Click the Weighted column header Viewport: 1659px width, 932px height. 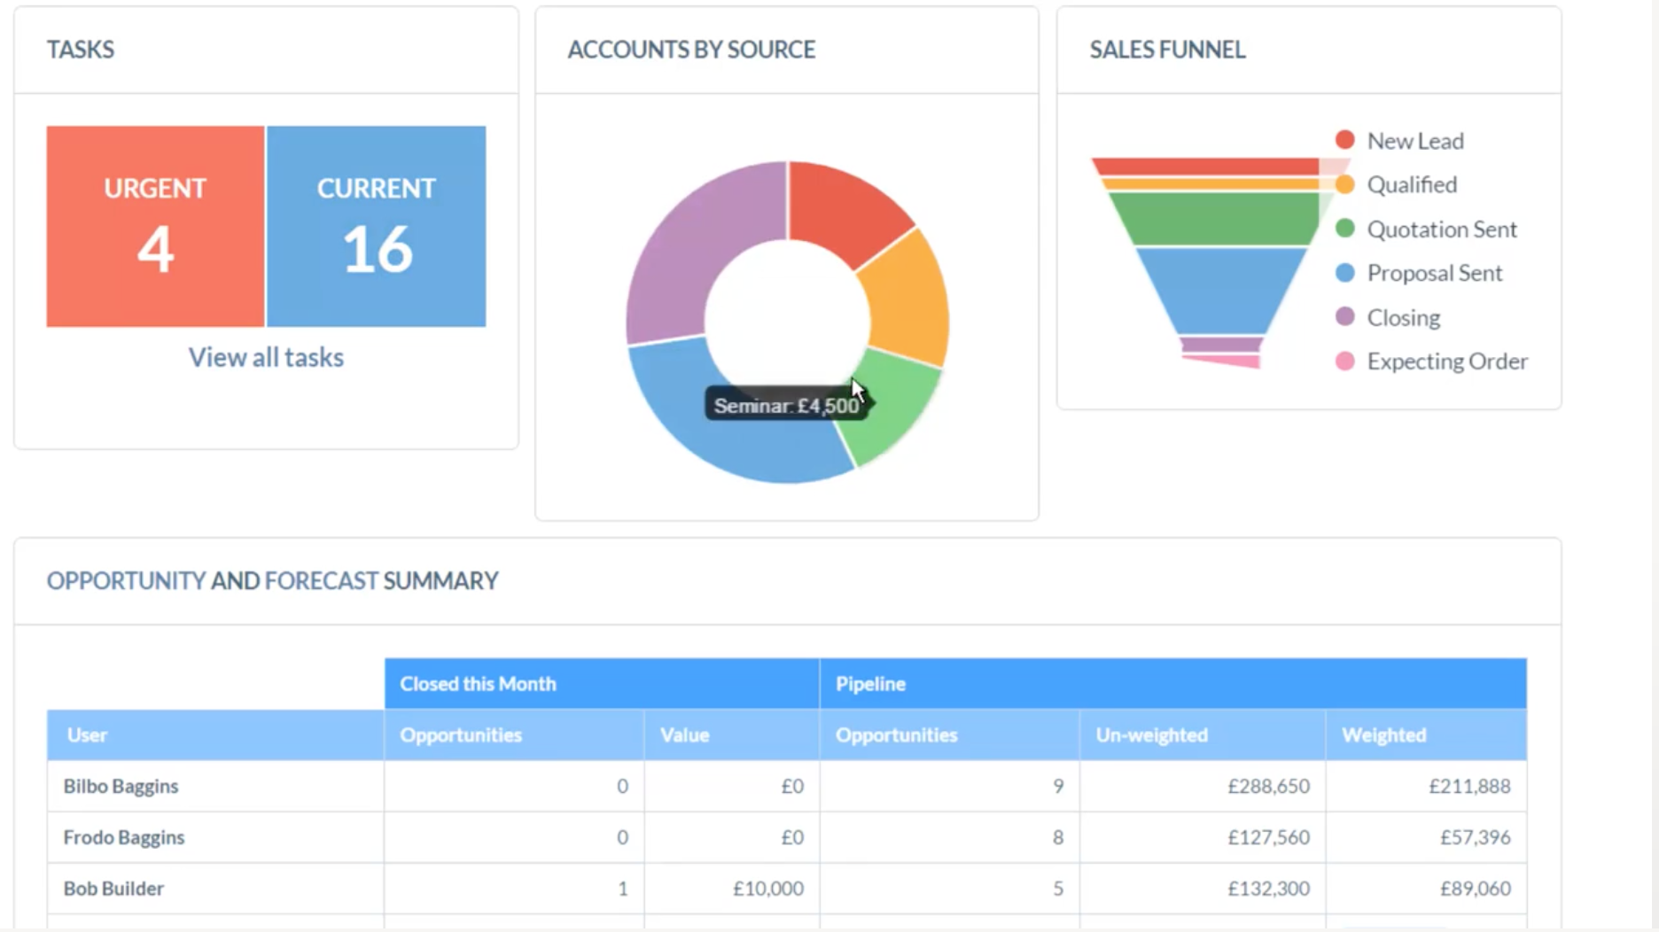point(1426,735)
